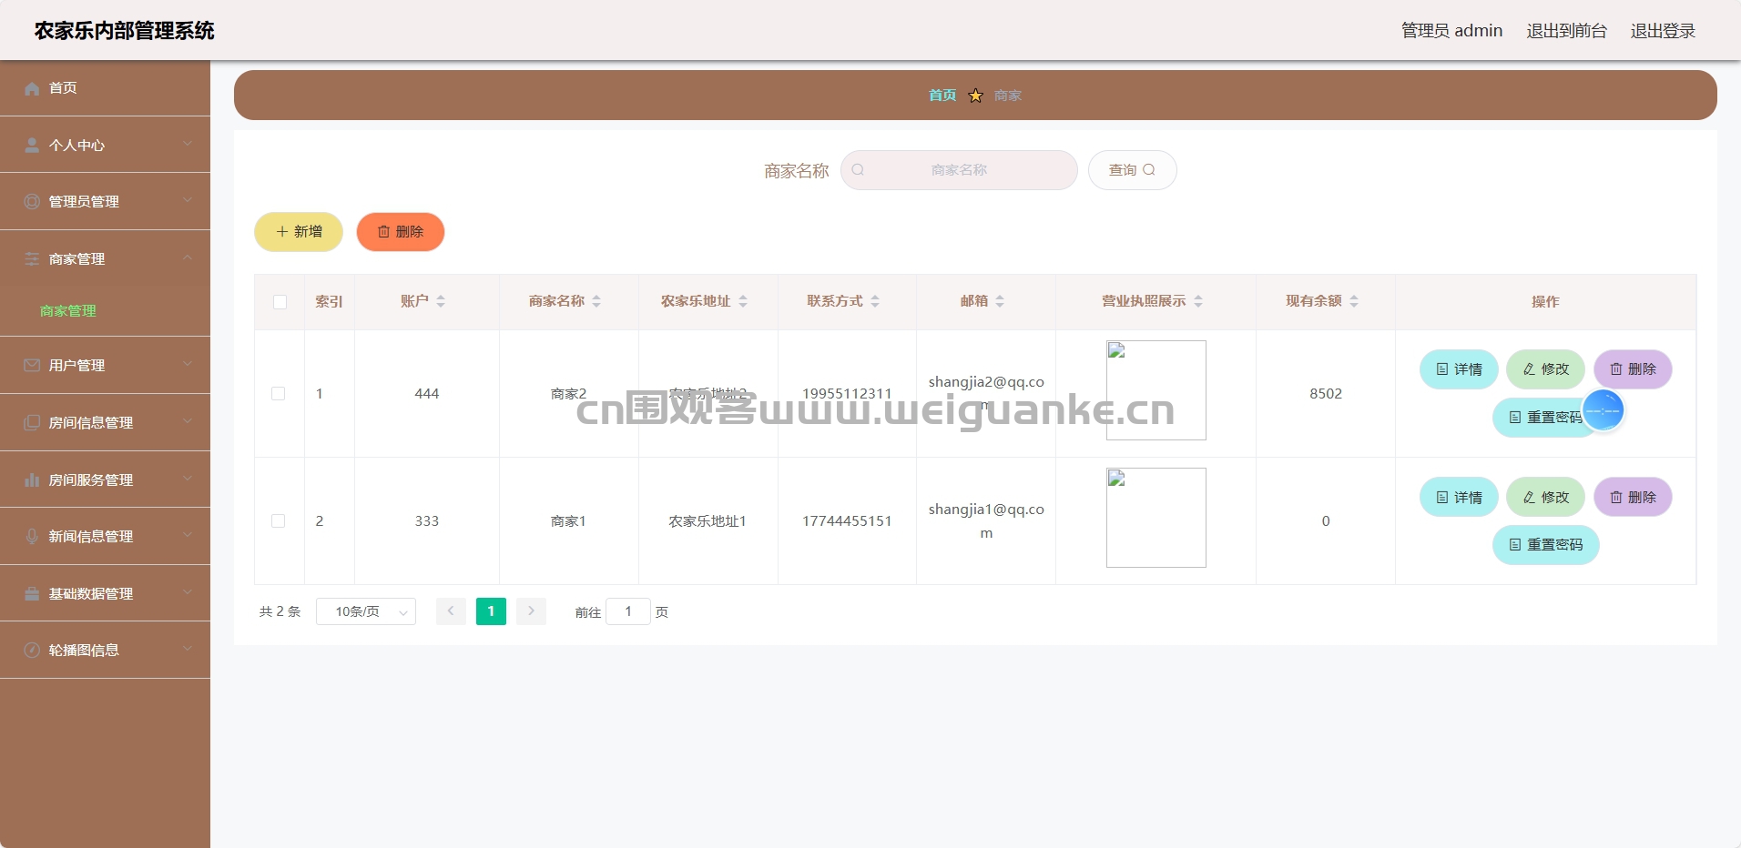Check the checkbox for row 商家2
The image size is (1741, 848).
click(279, 394)
